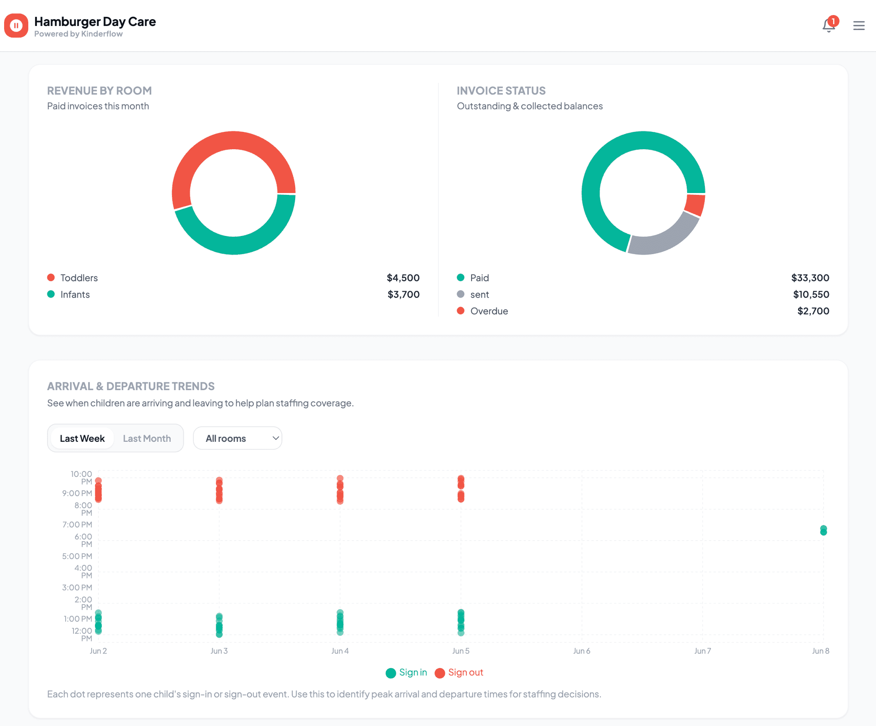The width and height of the screenshot is (876, 726).
Task: Click the 5:00 PM axis label
Action: [77, 556]
